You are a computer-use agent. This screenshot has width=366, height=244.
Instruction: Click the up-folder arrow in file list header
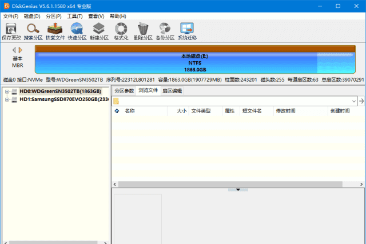point(117,111)
